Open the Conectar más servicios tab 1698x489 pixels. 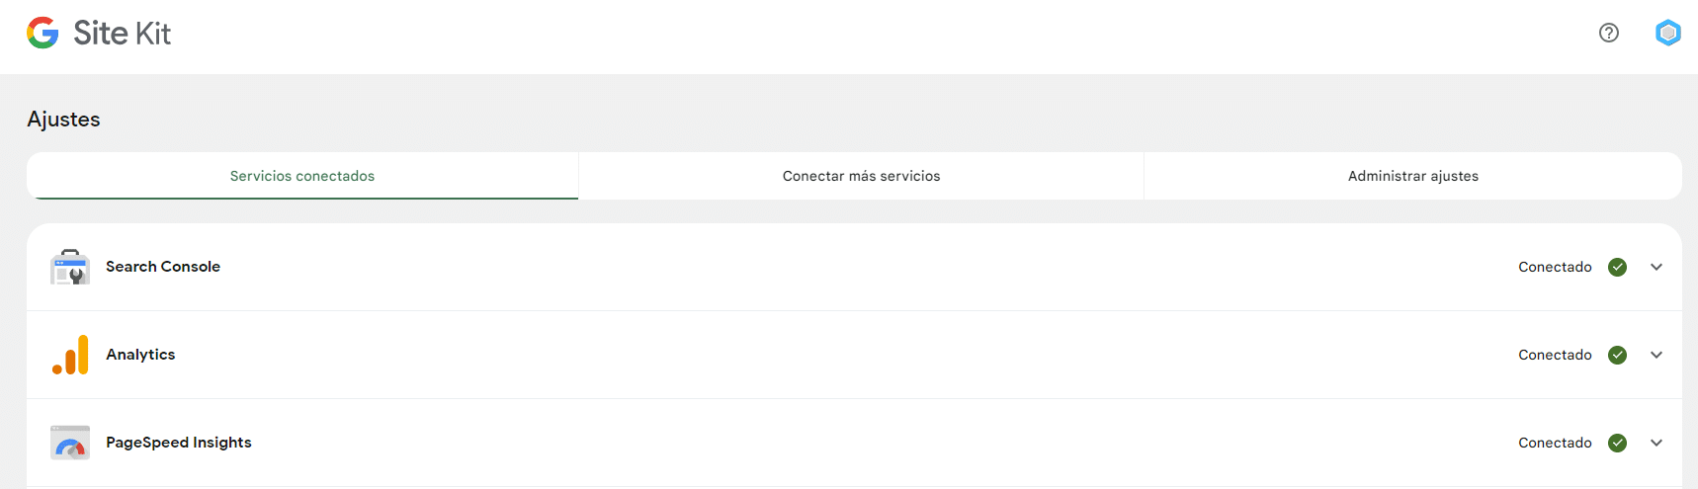[861, 176]
